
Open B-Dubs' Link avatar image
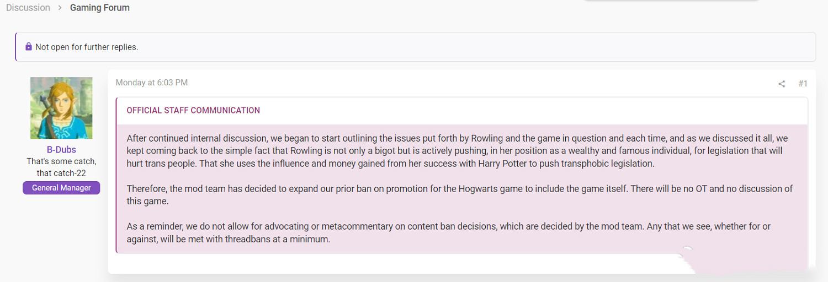coord(61,108)
